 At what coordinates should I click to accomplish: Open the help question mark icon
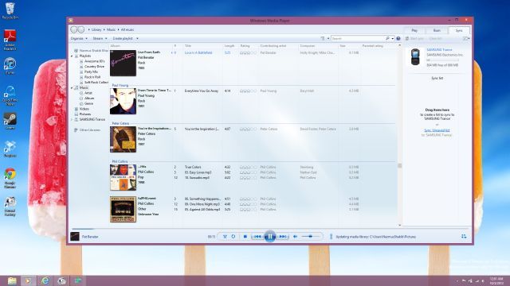tap(398, 38)
